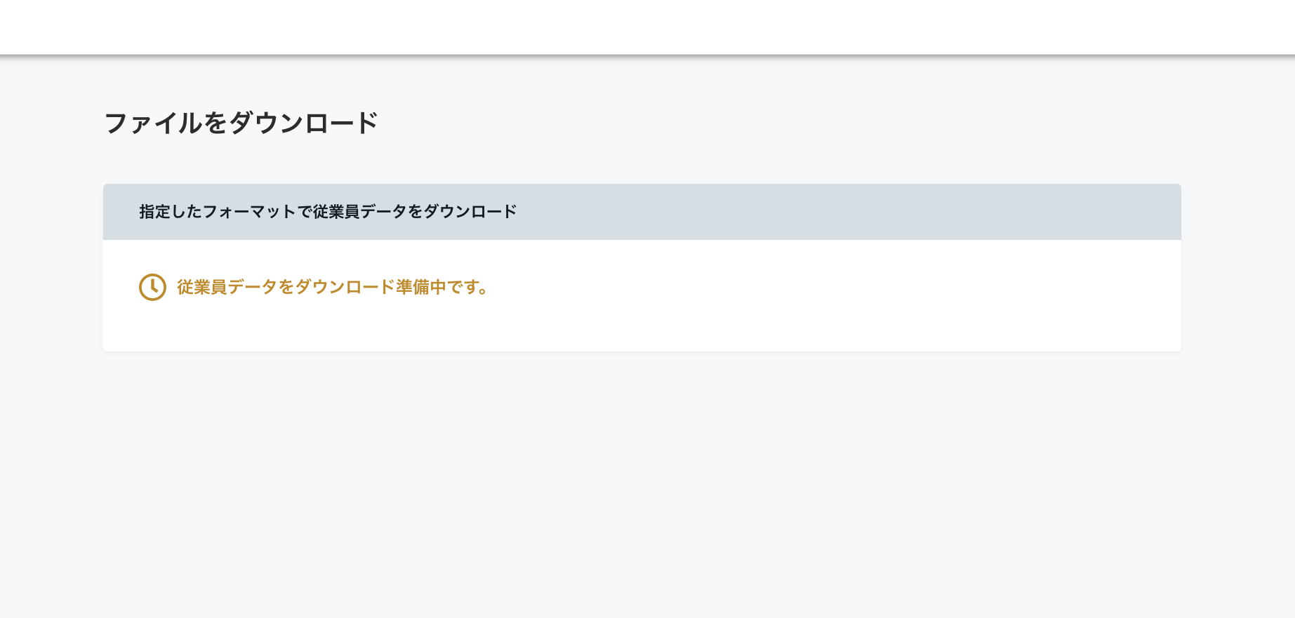1295x618 pixels.
Task: Click the 従業員データをダウンロード準備中です。 status text
Action: [x=333, y=287]
